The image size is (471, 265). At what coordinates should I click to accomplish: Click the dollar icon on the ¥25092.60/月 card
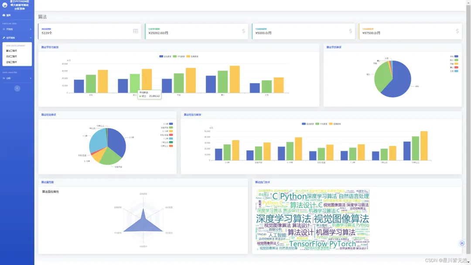tap(244, 31)
